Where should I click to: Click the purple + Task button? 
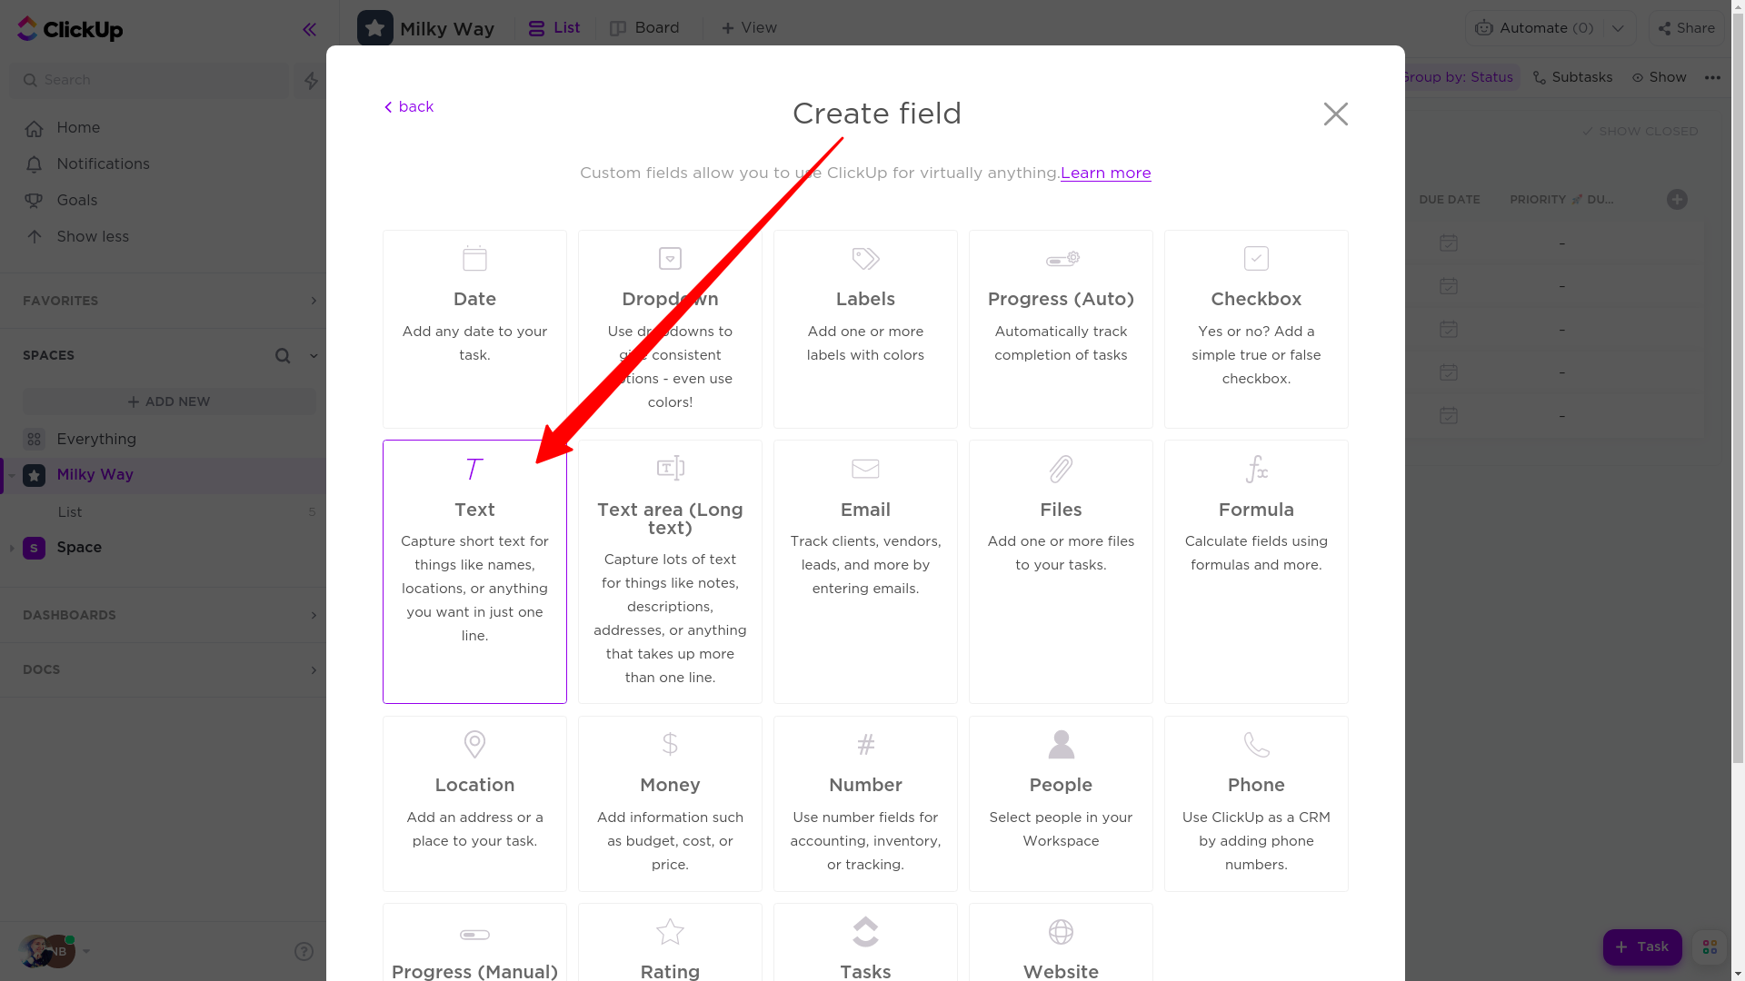tap(1641, 947)
